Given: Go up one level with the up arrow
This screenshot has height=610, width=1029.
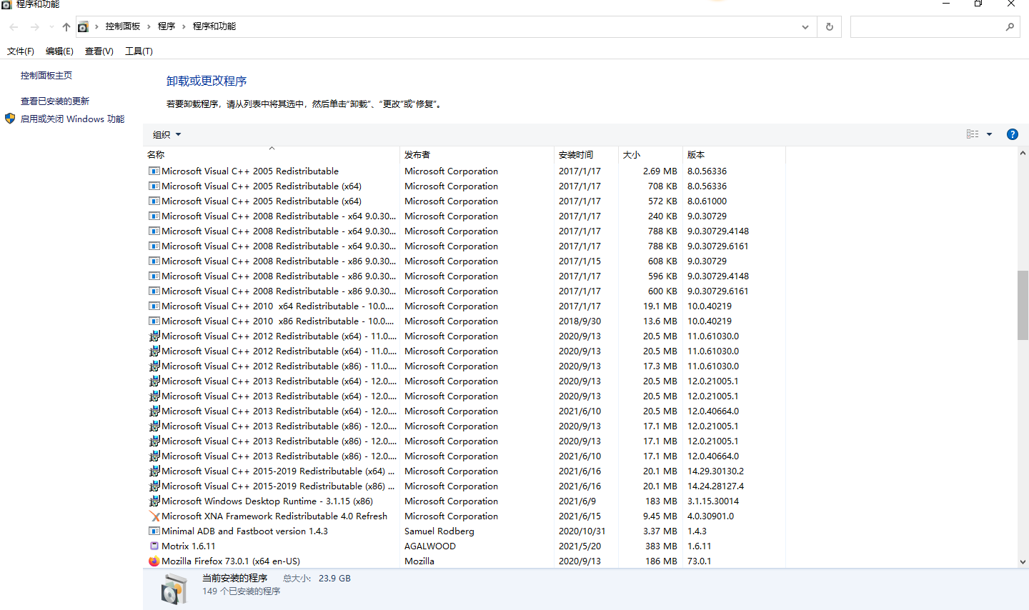Looking at the screenshot, I should point(66,27).
